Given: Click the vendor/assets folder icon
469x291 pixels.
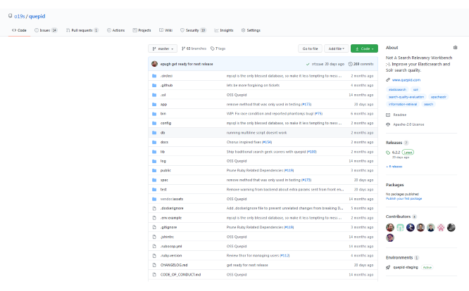Looking at the screenshot, I should point(154,199).
